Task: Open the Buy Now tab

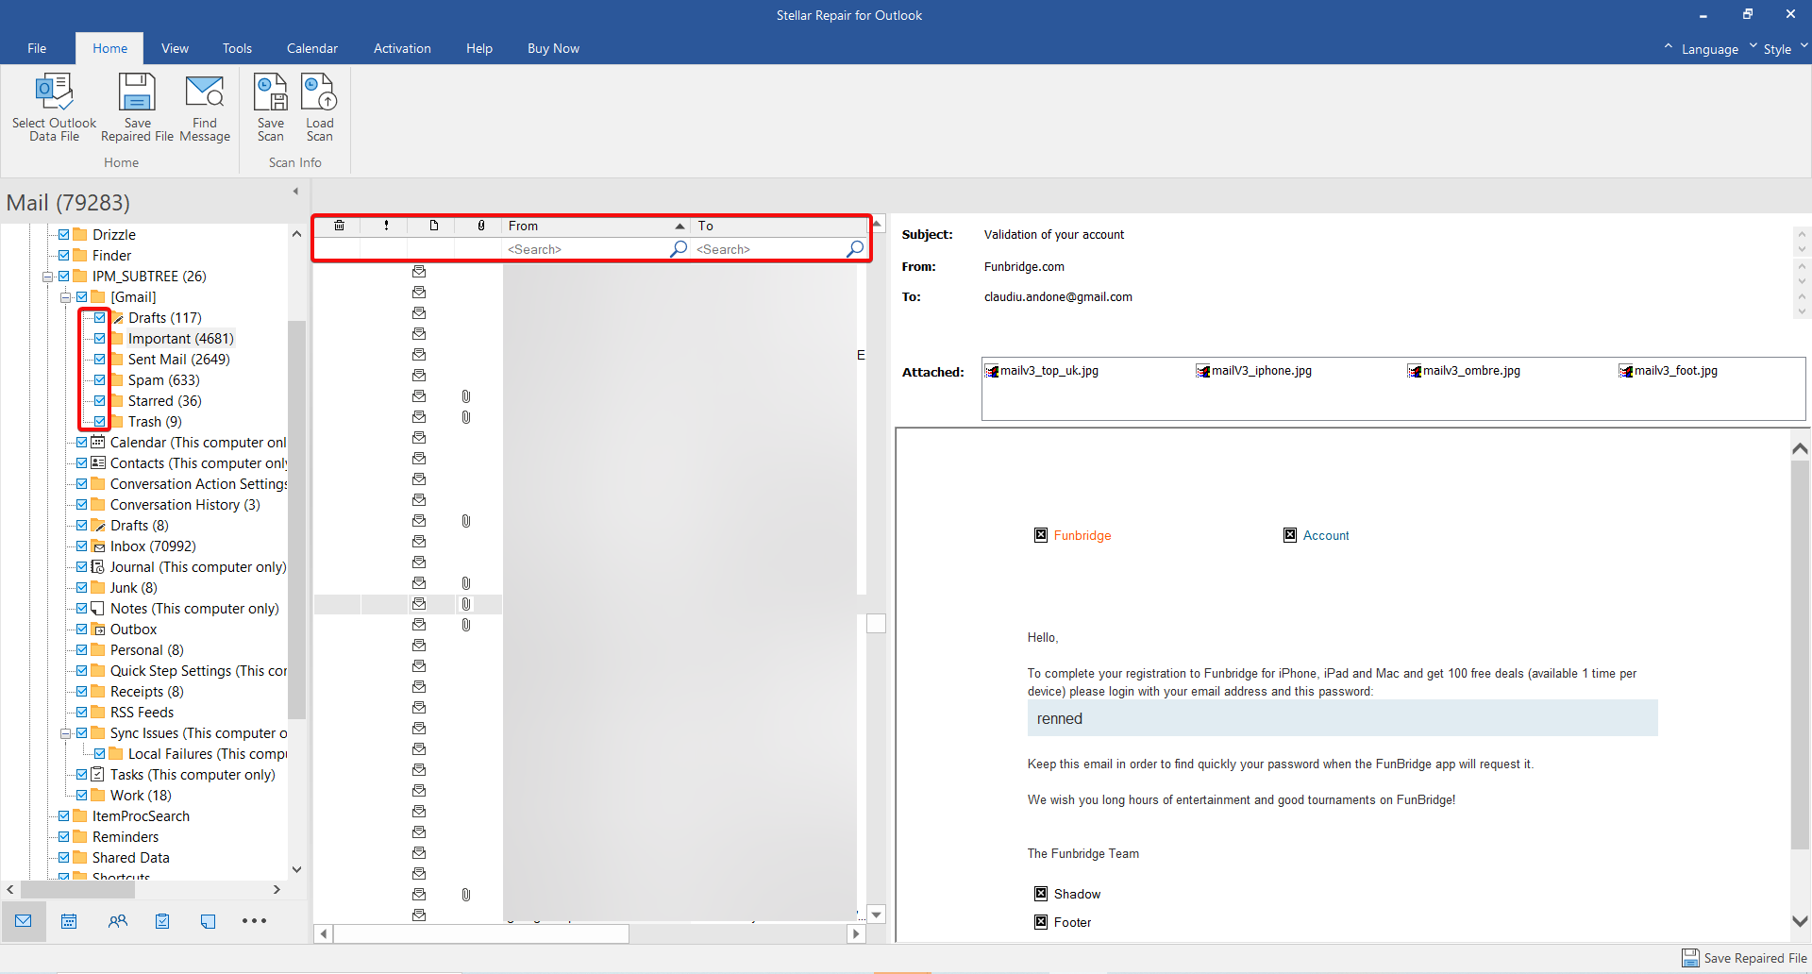Action: [553, 48]
